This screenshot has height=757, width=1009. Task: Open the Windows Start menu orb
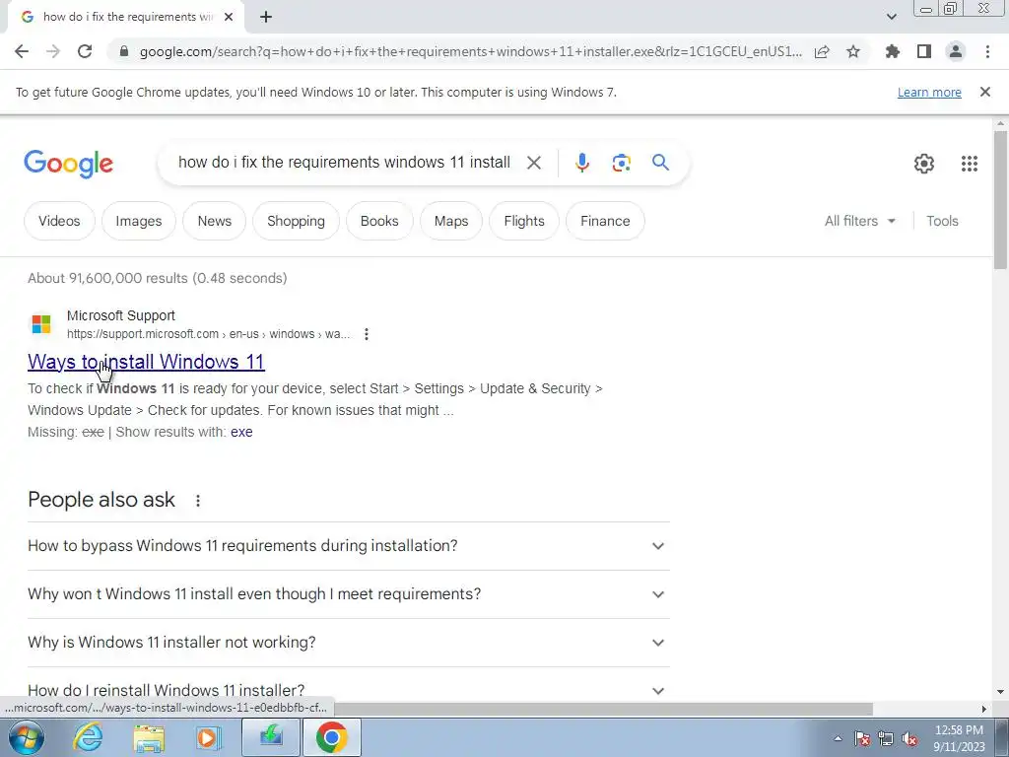coord(27,737)
